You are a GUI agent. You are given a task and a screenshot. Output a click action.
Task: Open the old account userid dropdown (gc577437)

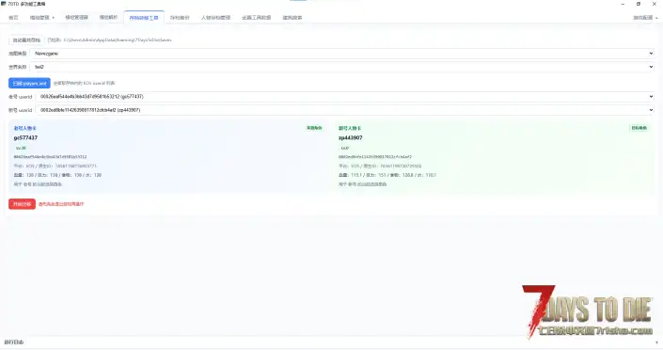[345, 97]
